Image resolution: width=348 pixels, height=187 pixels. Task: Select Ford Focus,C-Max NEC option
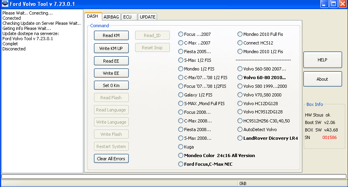(x=205, y=164)
